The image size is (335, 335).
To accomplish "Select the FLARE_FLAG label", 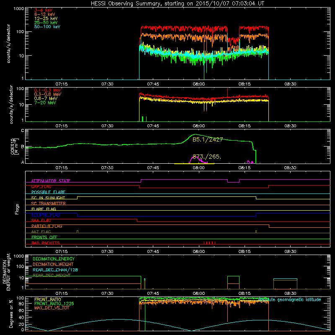I will (44, 209).
